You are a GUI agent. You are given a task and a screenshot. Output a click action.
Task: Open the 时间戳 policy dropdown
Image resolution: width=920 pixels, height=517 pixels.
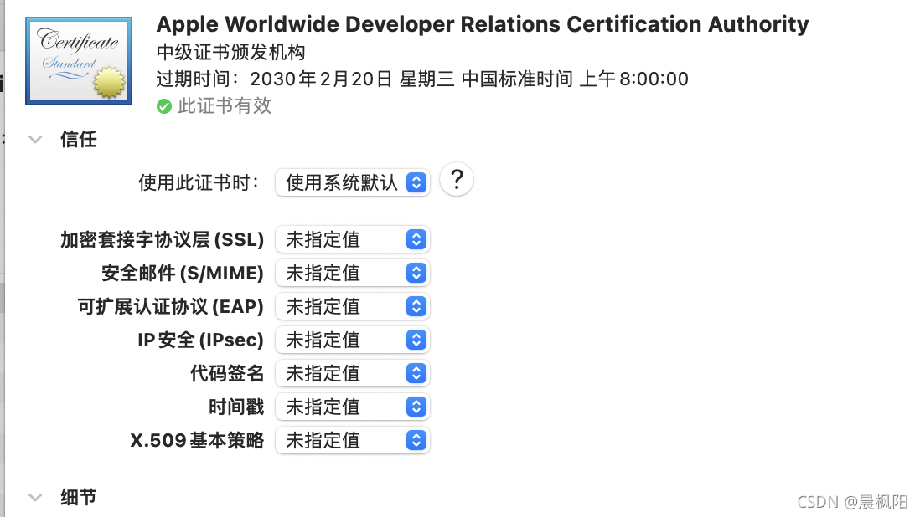[x=352, y=407]
